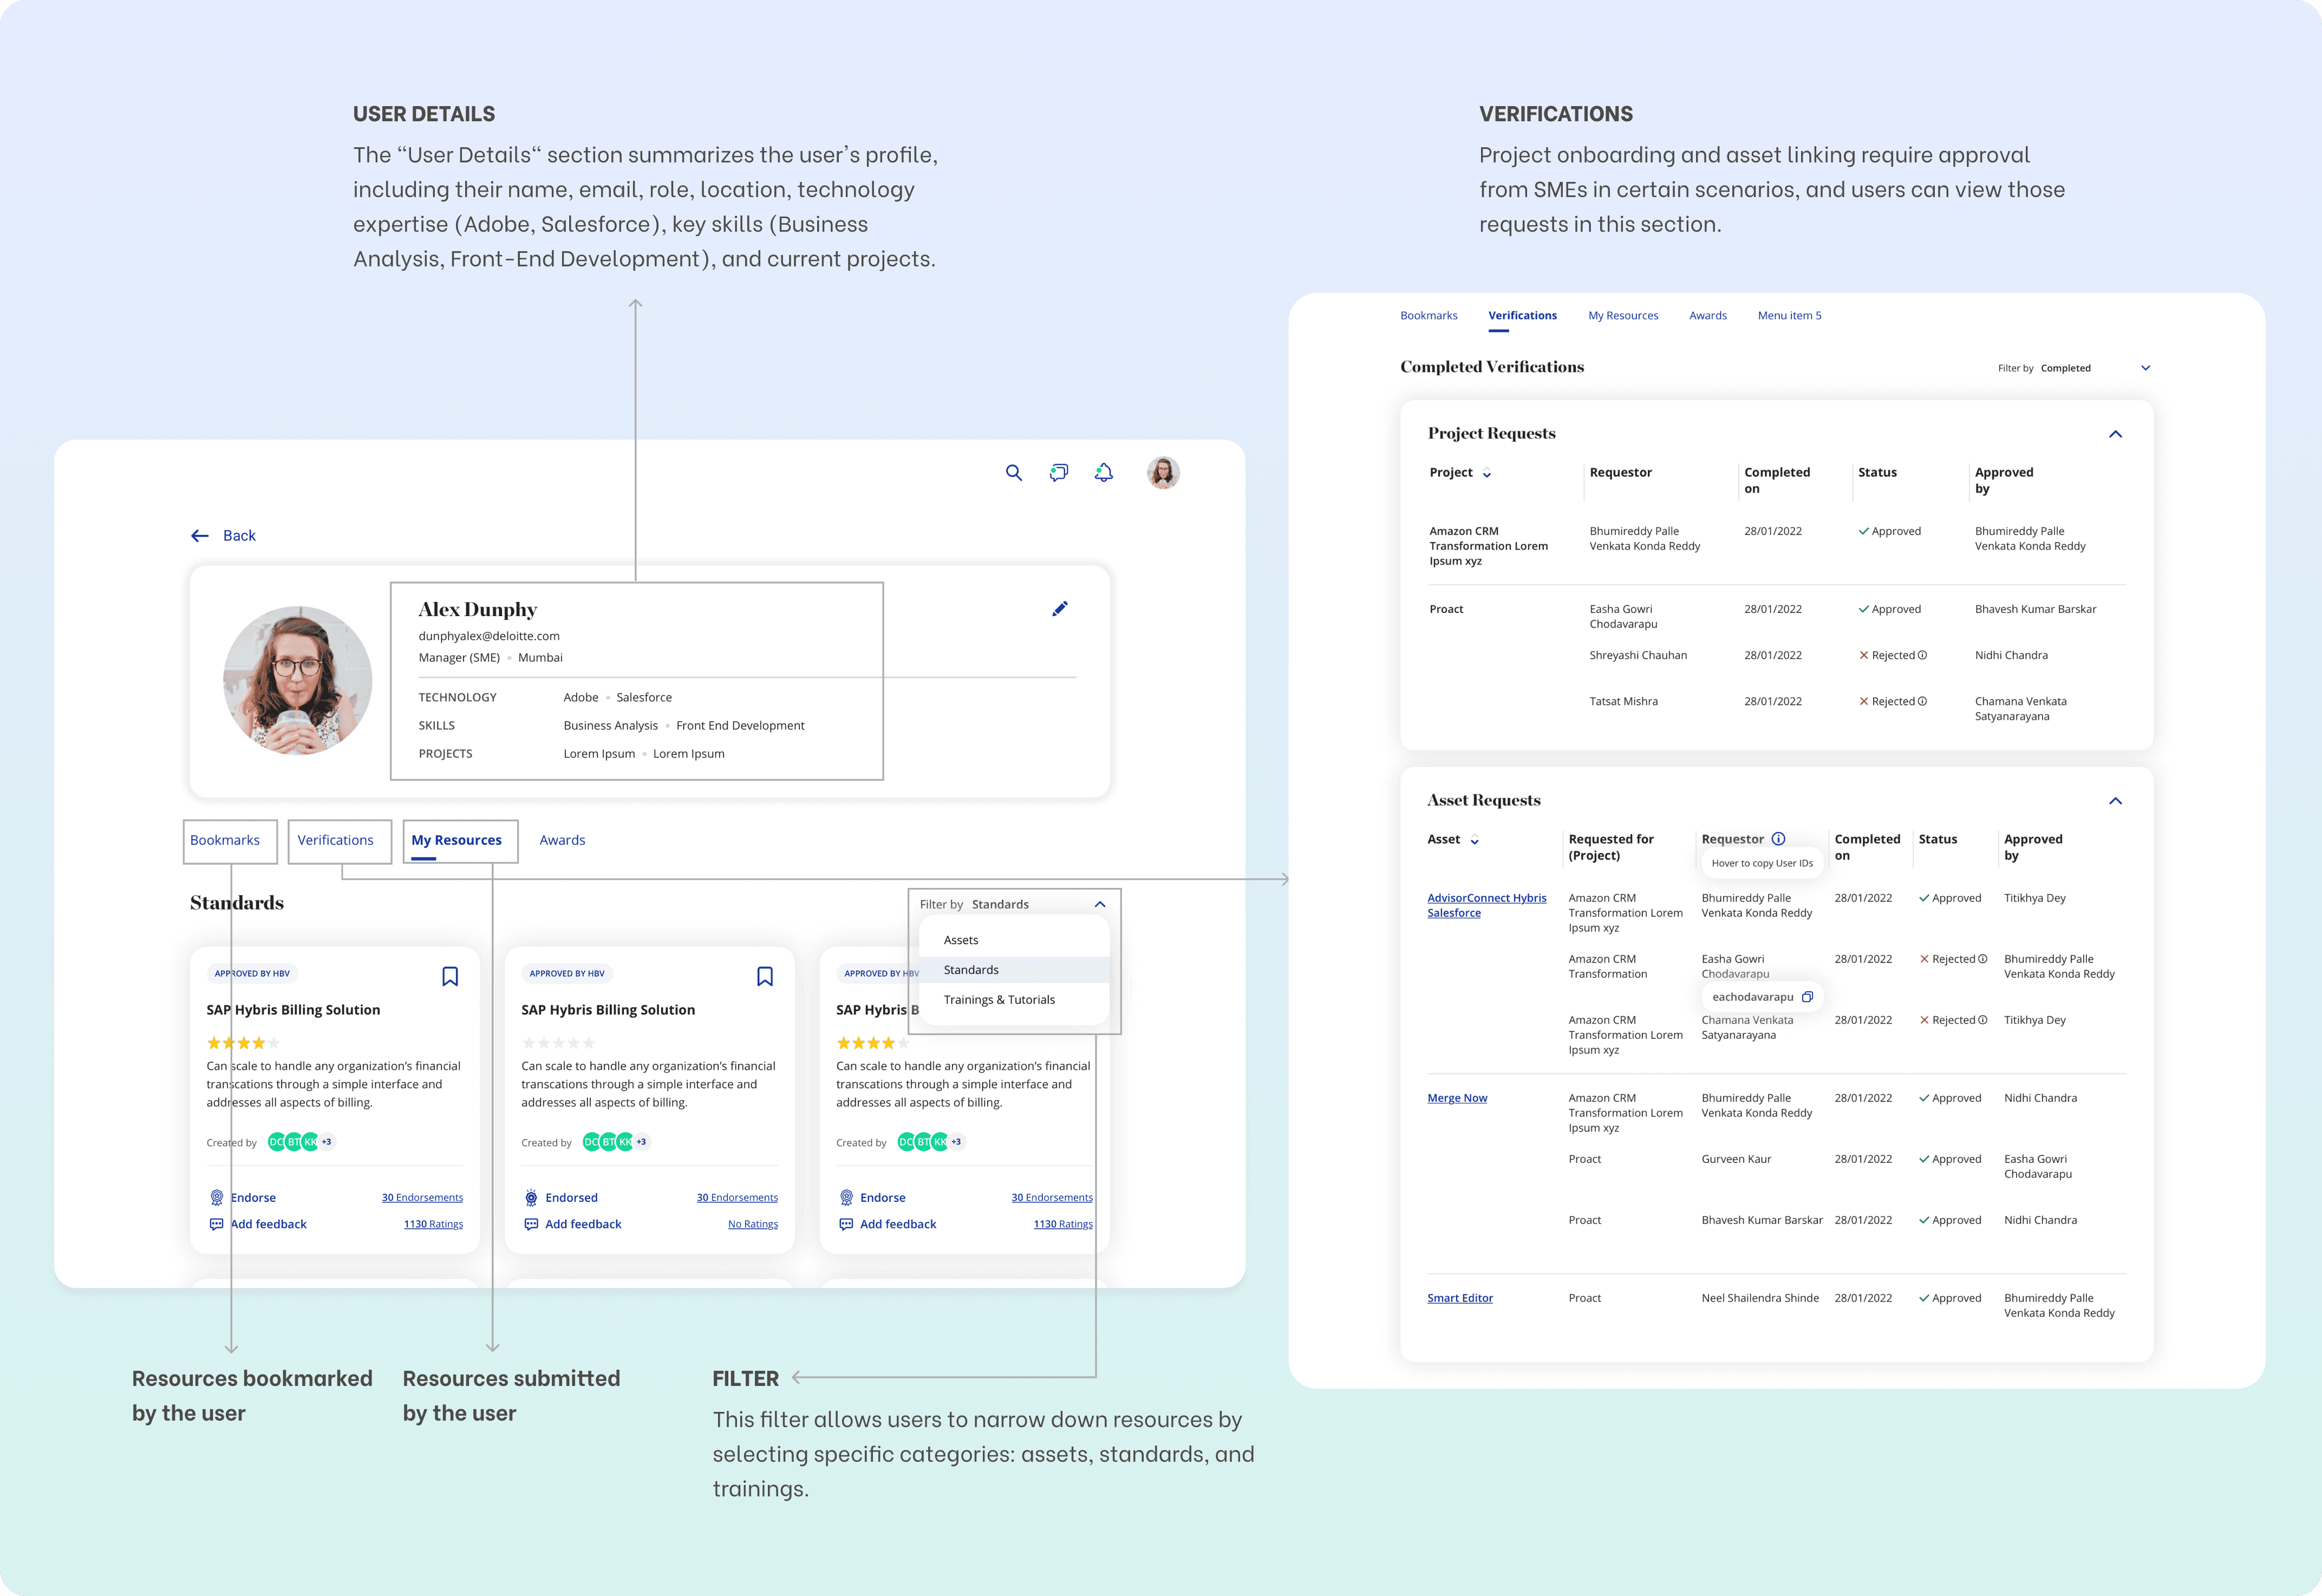Image resolution: width=2322 pixels, height=1596 pixels.
Task: Open 1130 Ratings link on third card
Action: point(1063,1224)
